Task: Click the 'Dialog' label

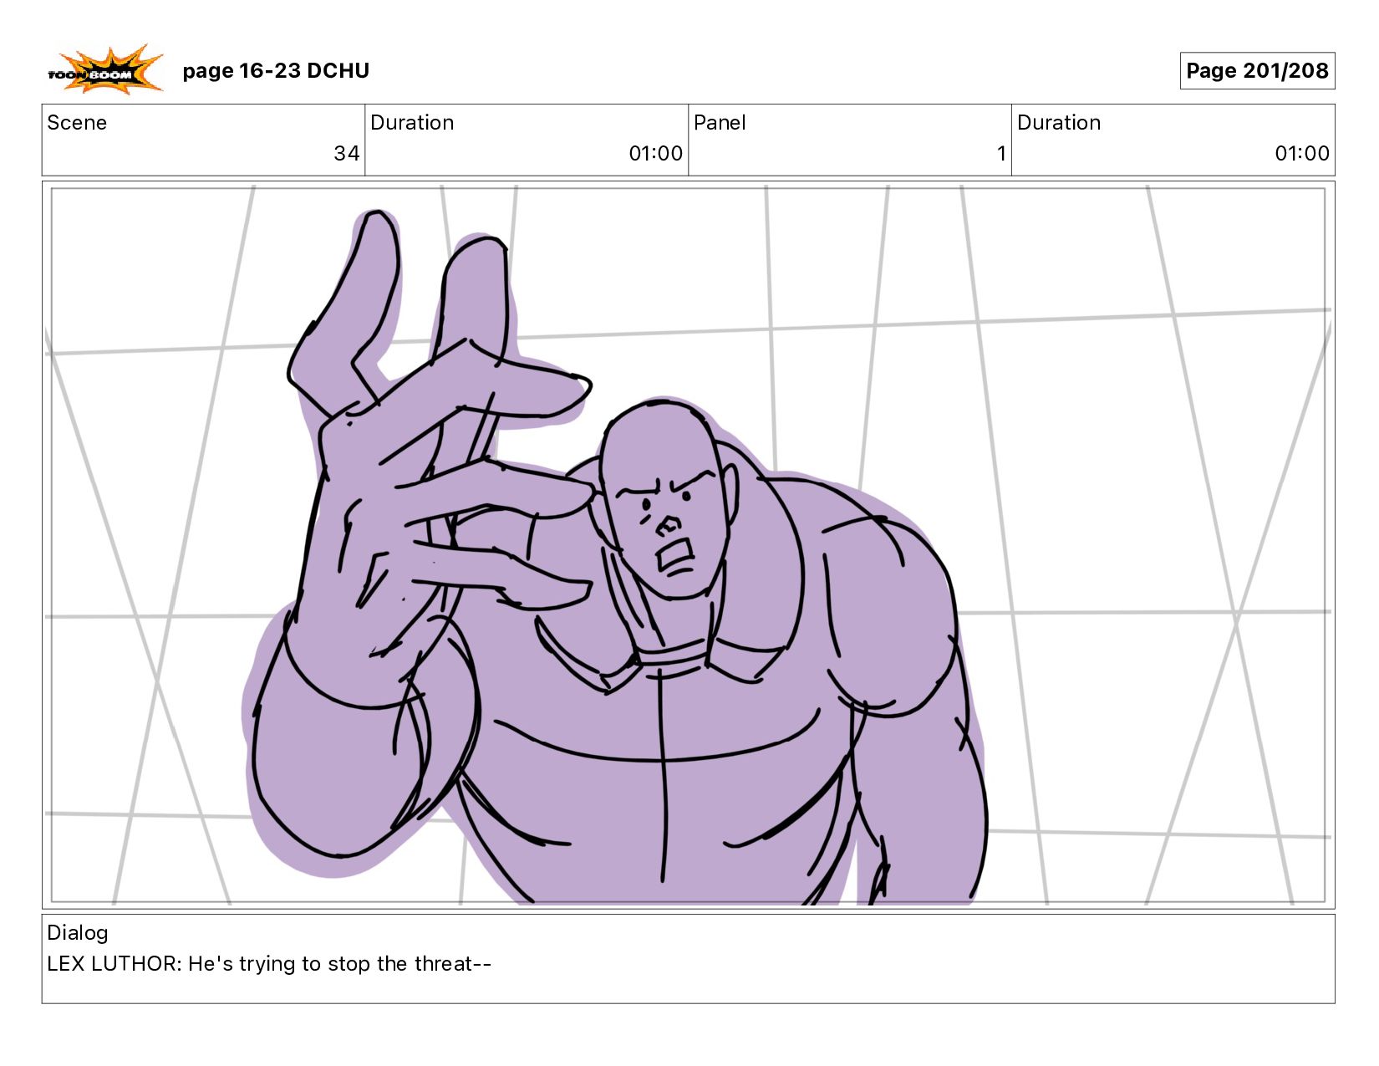Action: (x=78, y=933)
